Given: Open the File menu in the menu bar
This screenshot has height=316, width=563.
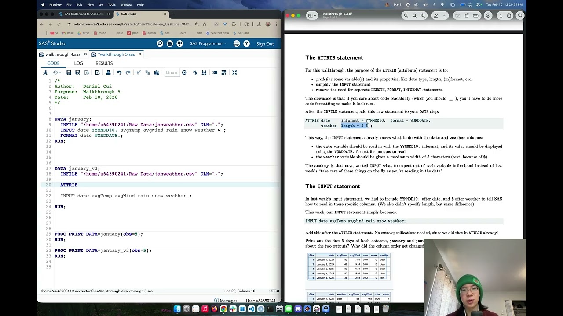Looking at the screenshot, I should click(x=69, y=4).
